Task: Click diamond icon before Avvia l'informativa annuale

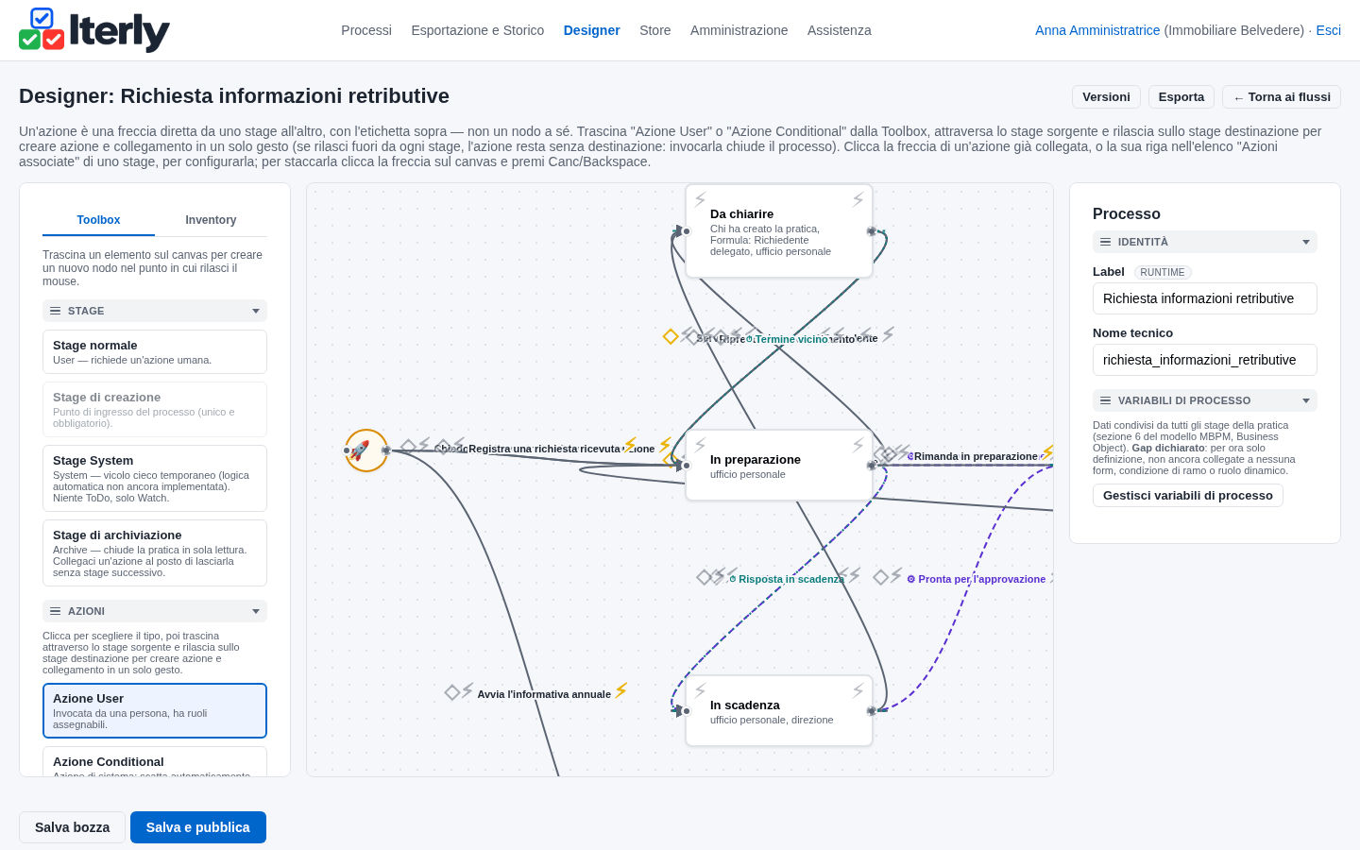Action: click(452, 693)
